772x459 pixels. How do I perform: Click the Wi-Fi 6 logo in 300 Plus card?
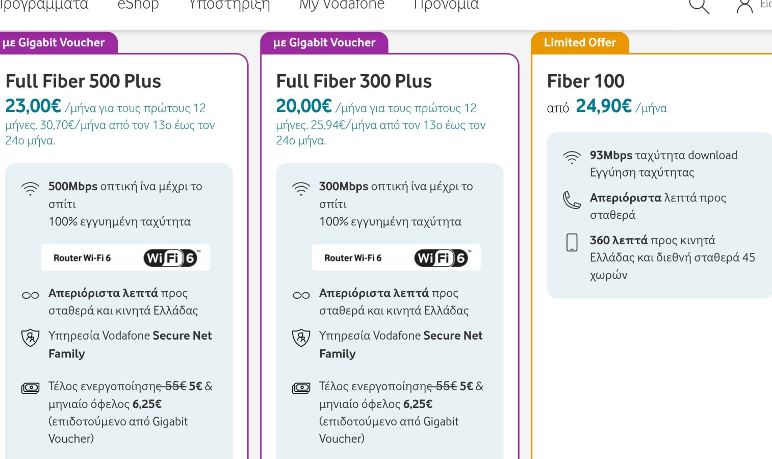click(442, 258)
